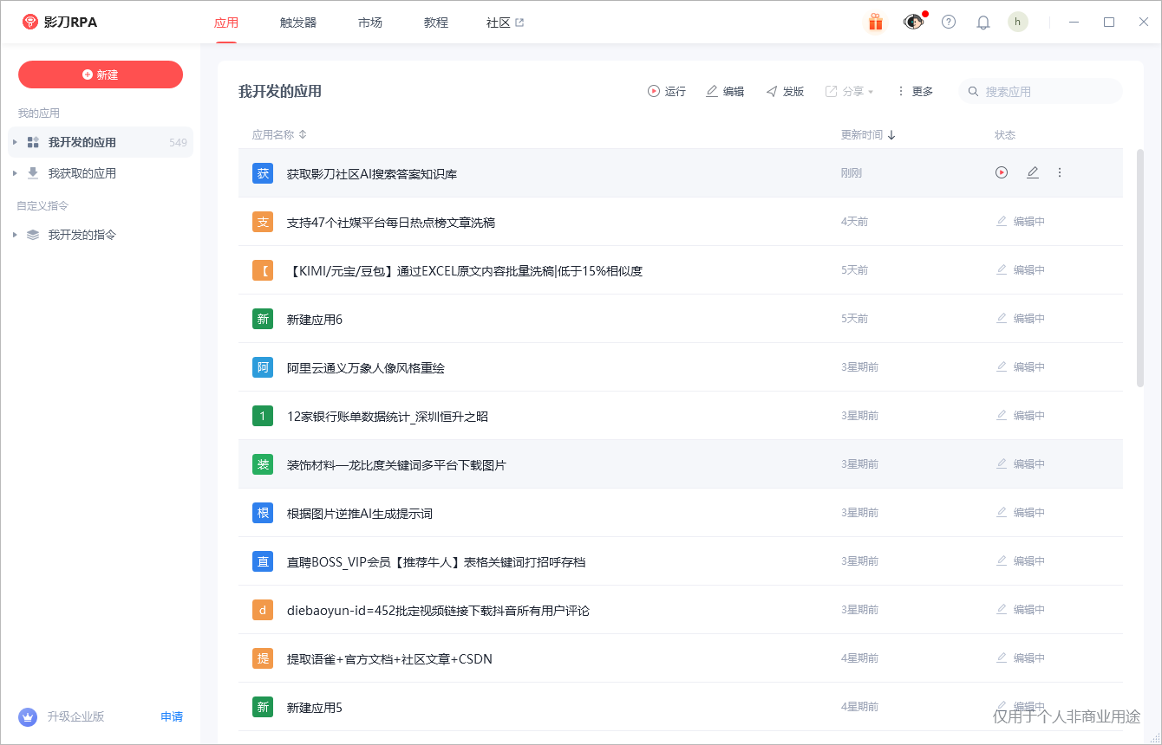Select 【KIMI/元宝/豆包】 app row name

(x=465, y=271)
